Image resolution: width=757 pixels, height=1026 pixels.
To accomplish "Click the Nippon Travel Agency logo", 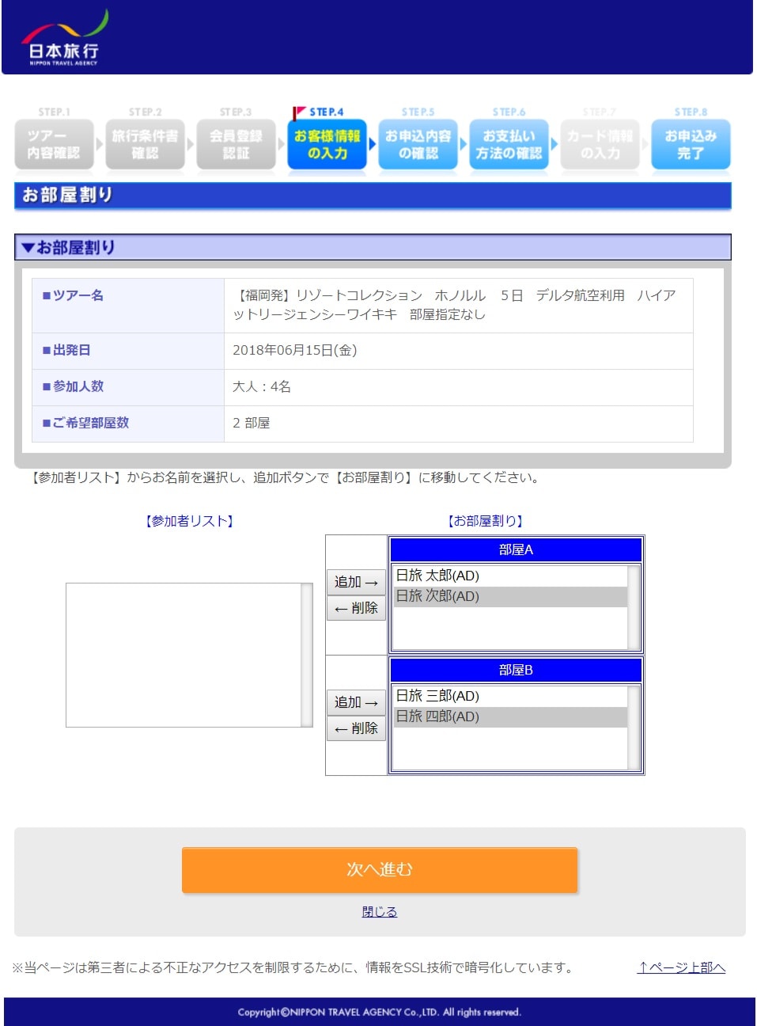I will (64, 38).
